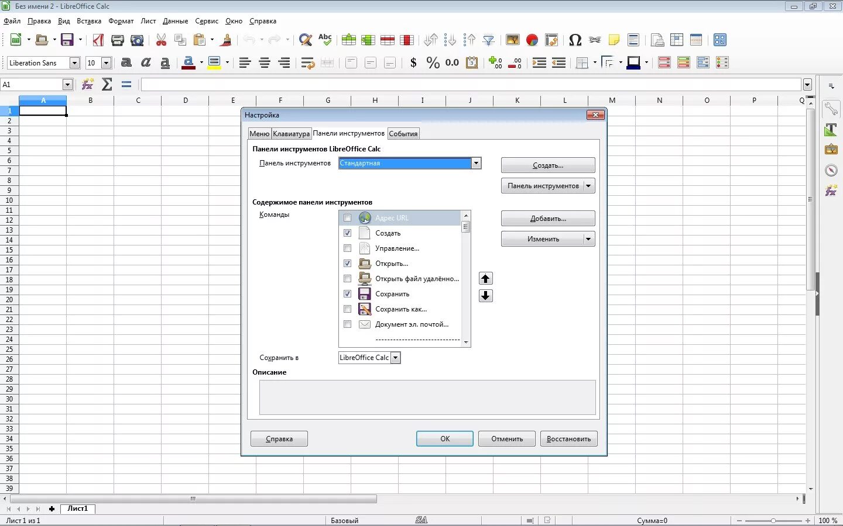Click the Sum sigma icon
This screenshot has width=843, height=526.
(107, 84)
